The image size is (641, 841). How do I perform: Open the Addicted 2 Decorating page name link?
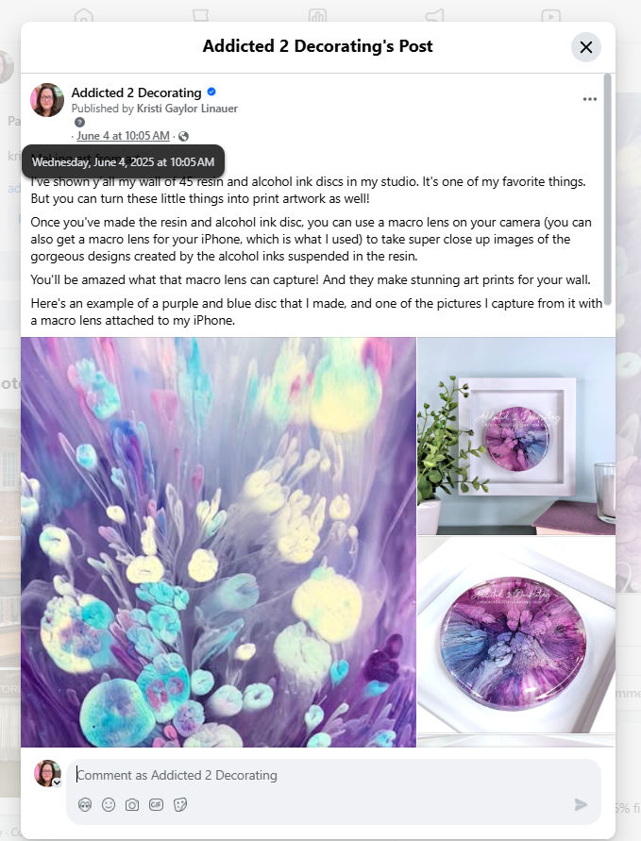pyautogui.click(x=136, y=93)
